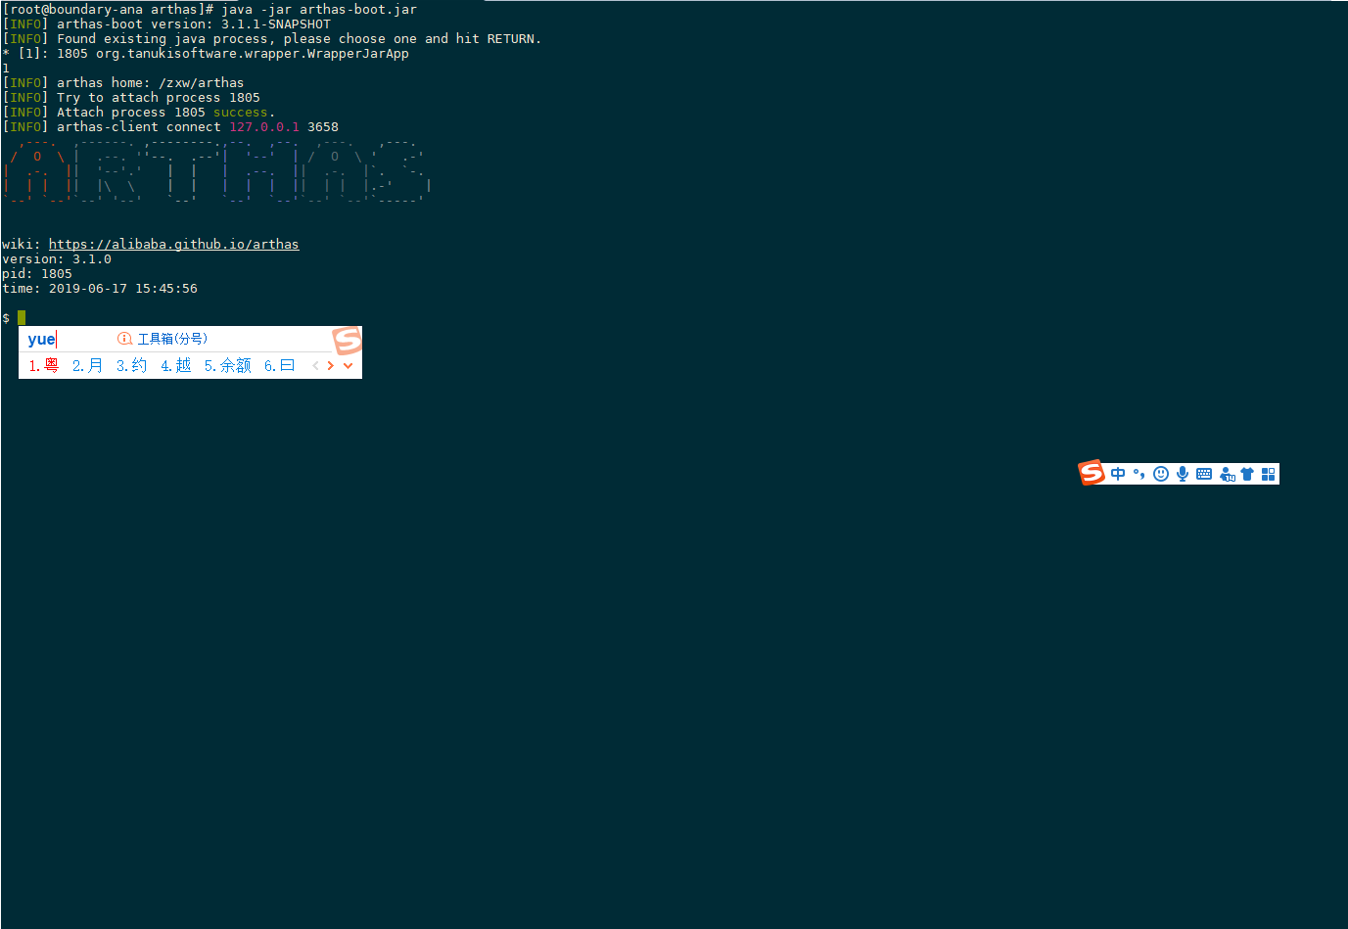Open the toolbox grid icon on IME toolbar
The image size is (1348, 929).
(x=1269, y=474)
